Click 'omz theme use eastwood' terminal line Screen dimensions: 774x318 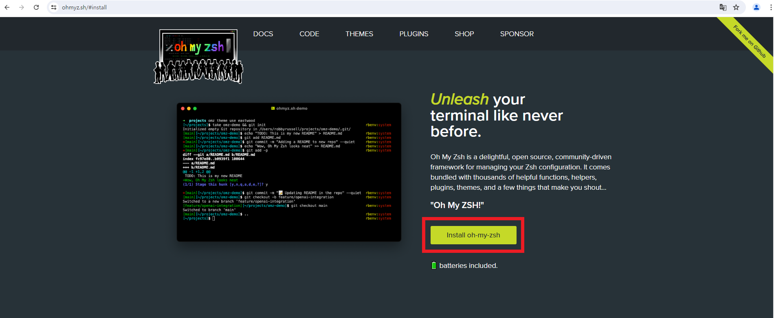pos(232,121)
